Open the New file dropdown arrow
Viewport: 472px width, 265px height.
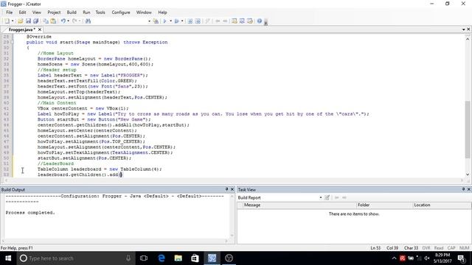pos(13,21)
